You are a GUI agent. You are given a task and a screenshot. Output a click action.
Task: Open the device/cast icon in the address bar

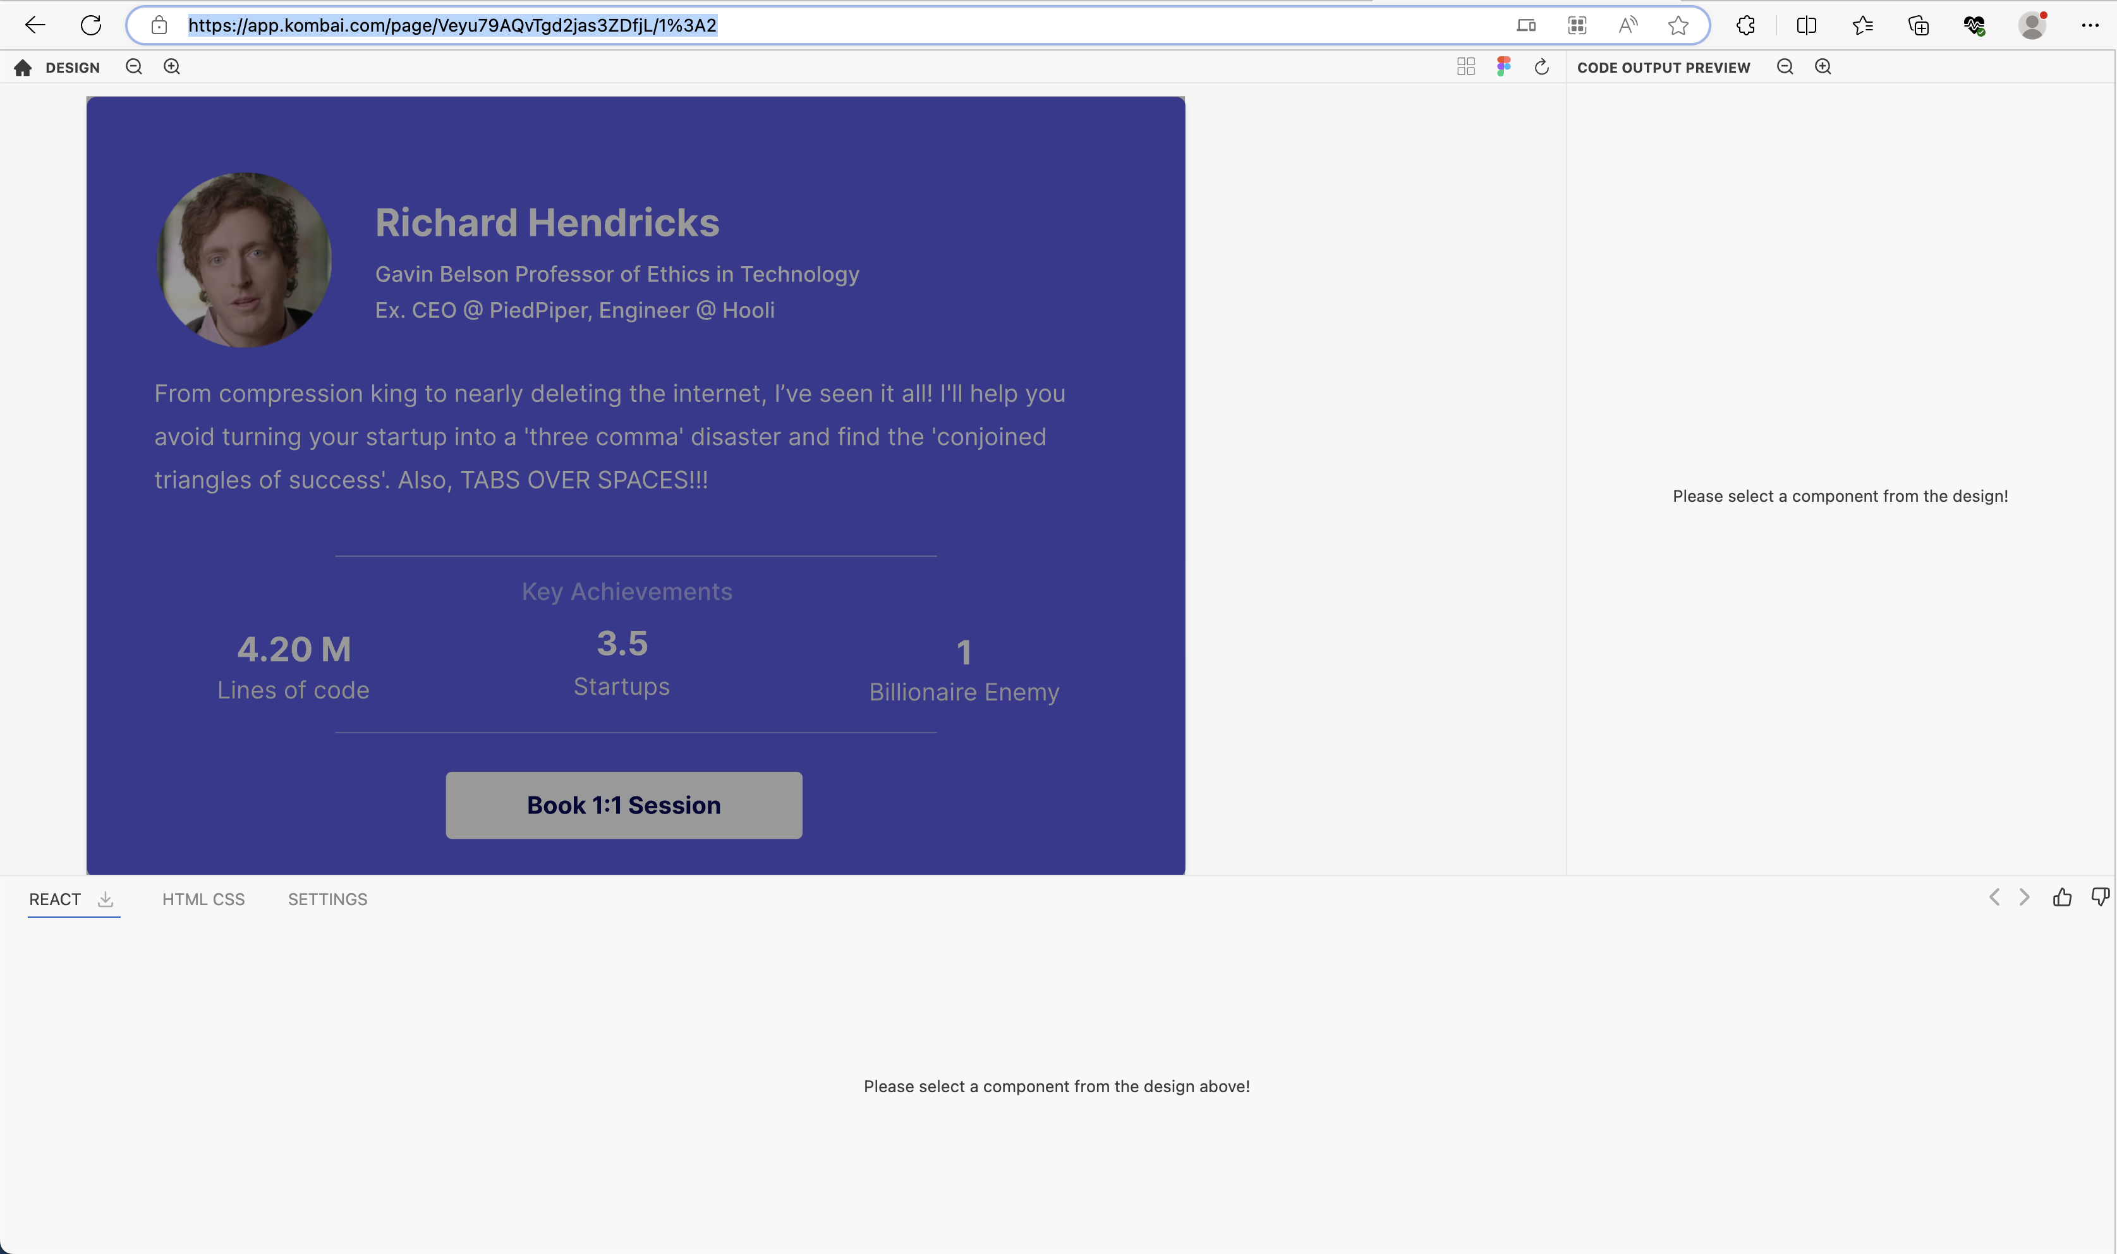(x=1526, y=25)
